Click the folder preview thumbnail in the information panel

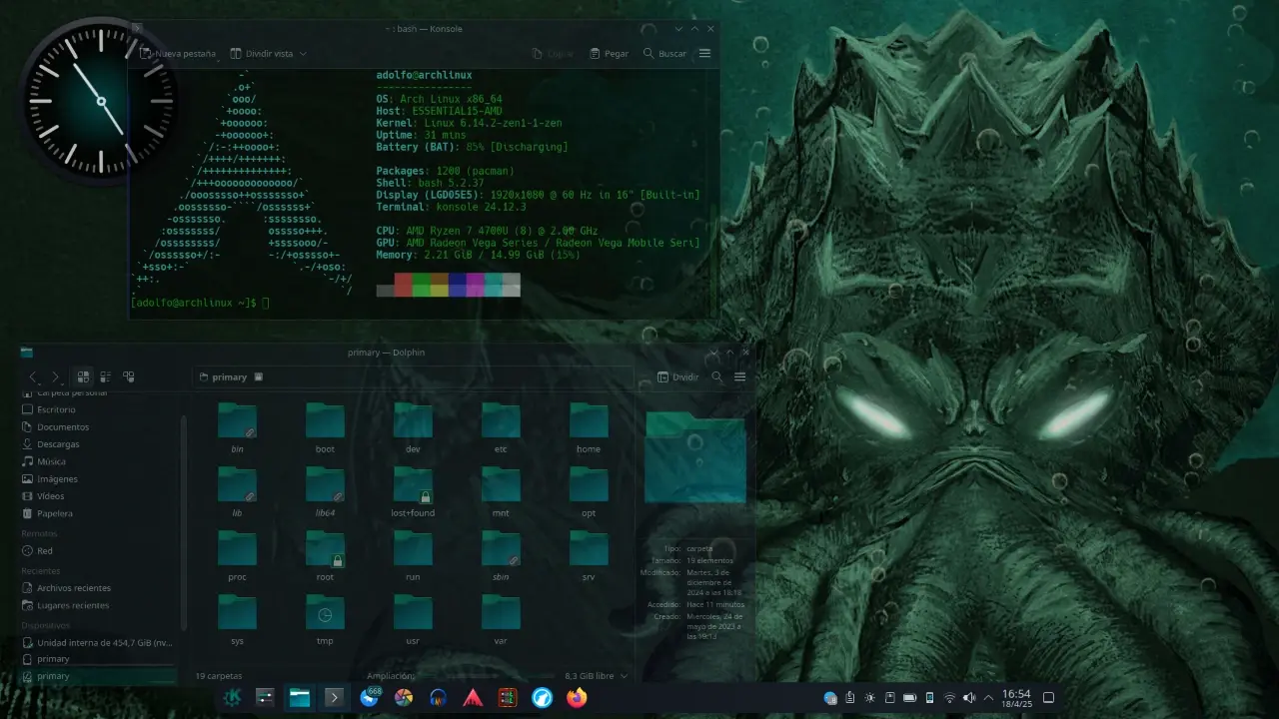click(x=695, y=457)
